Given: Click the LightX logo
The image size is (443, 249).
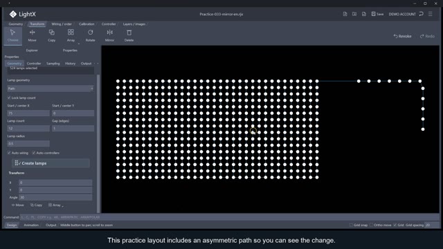Looking at the screenshot, I should [23, 14].
